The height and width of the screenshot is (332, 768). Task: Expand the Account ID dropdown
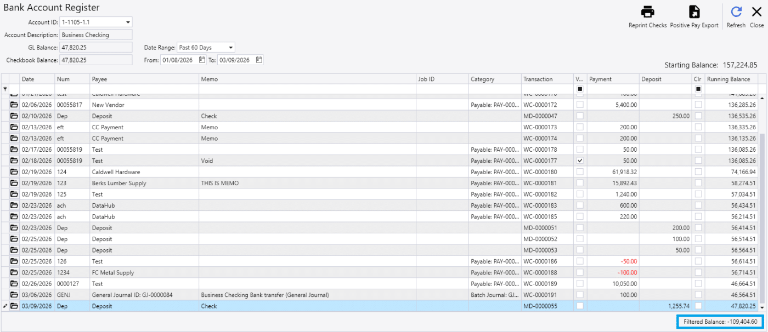(128, 22)
